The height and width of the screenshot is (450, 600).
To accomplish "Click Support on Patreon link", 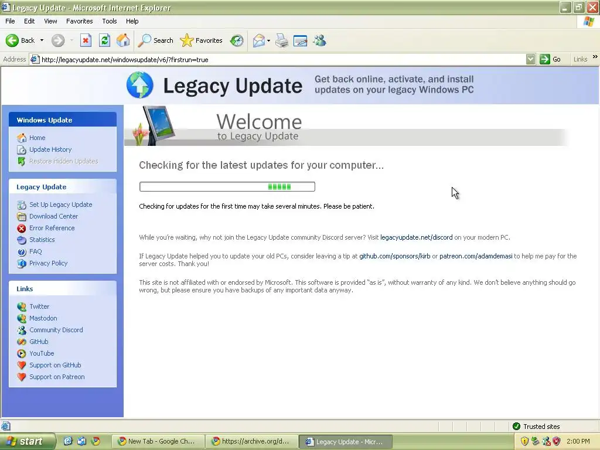I will point(57,377).
